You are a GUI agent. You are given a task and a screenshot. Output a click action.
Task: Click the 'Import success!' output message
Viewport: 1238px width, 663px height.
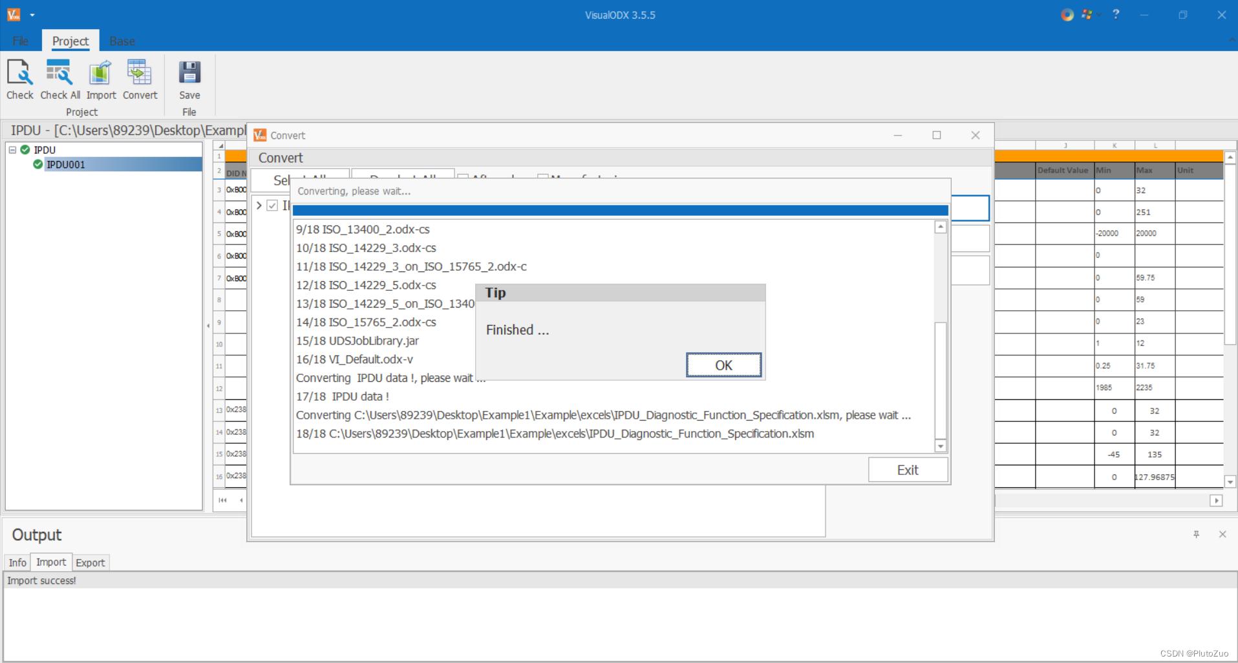pos(41,581)
